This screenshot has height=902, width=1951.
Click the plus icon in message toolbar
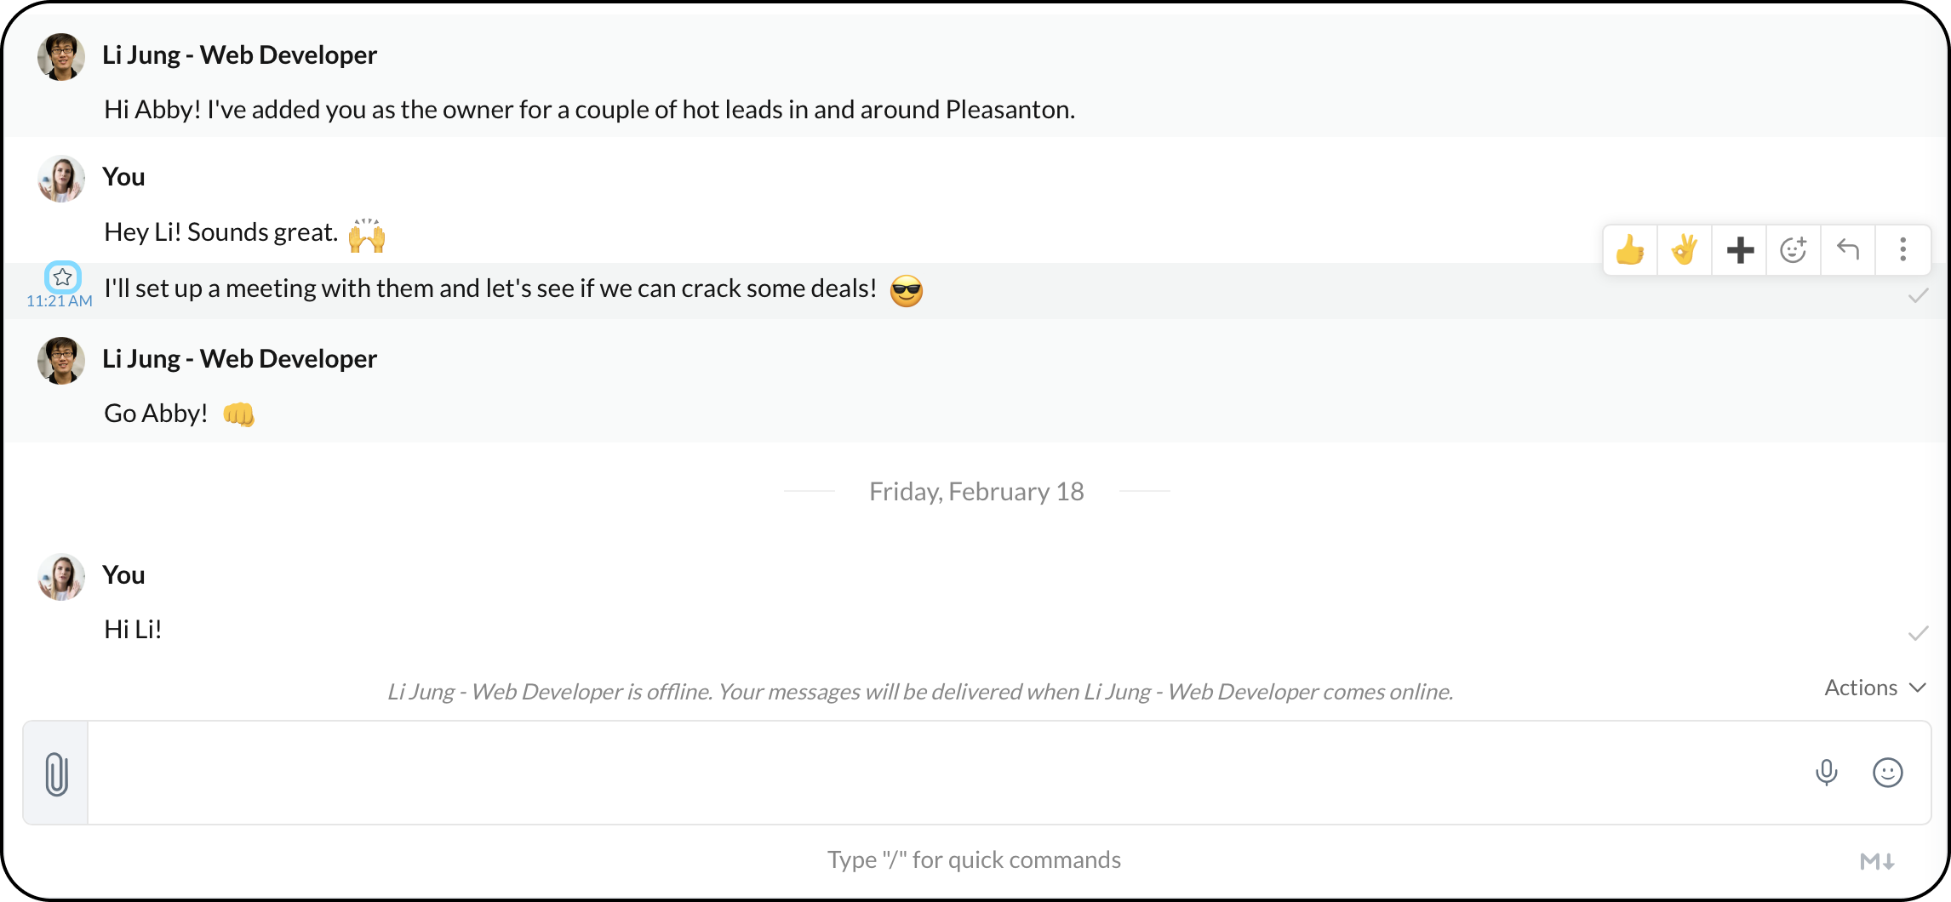(1740, 250)
